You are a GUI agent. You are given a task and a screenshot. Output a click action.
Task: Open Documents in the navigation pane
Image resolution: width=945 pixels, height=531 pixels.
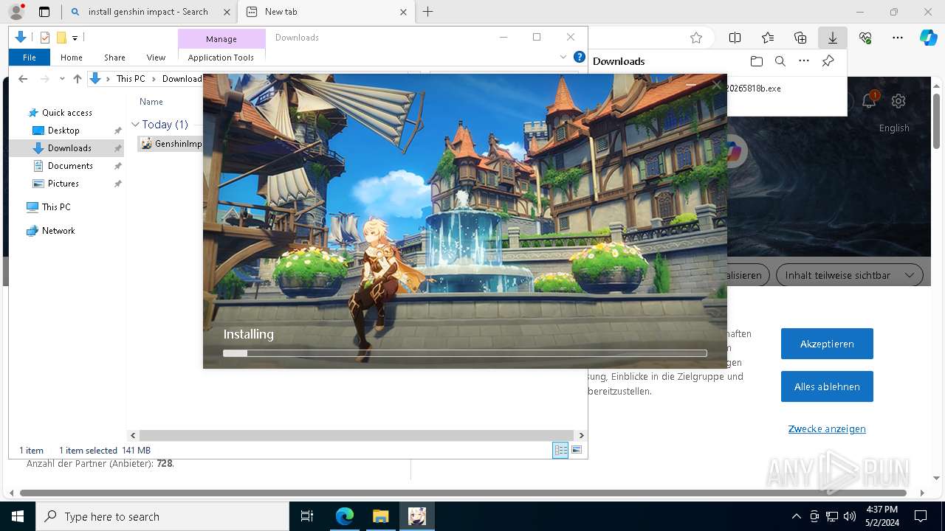[x=70, y=166]
